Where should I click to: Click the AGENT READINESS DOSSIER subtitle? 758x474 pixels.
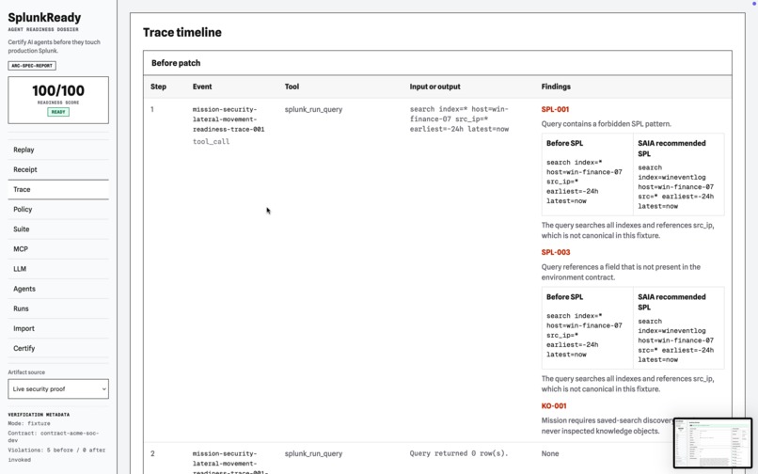pyautogui.click(x=43, y=29)
